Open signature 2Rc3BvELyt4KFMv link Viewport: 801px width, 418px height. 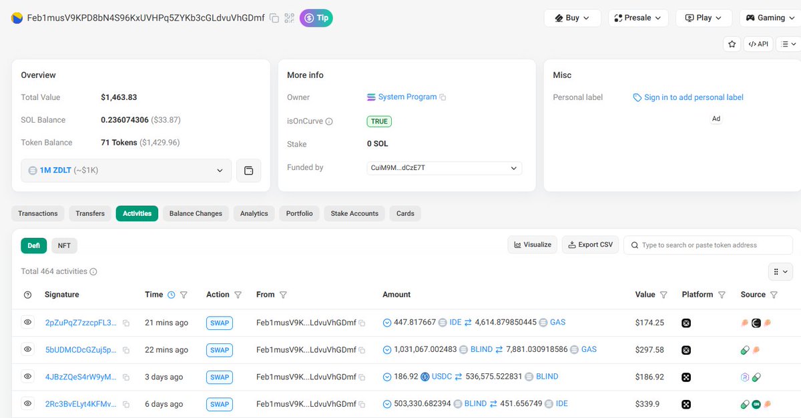point(81,404)
